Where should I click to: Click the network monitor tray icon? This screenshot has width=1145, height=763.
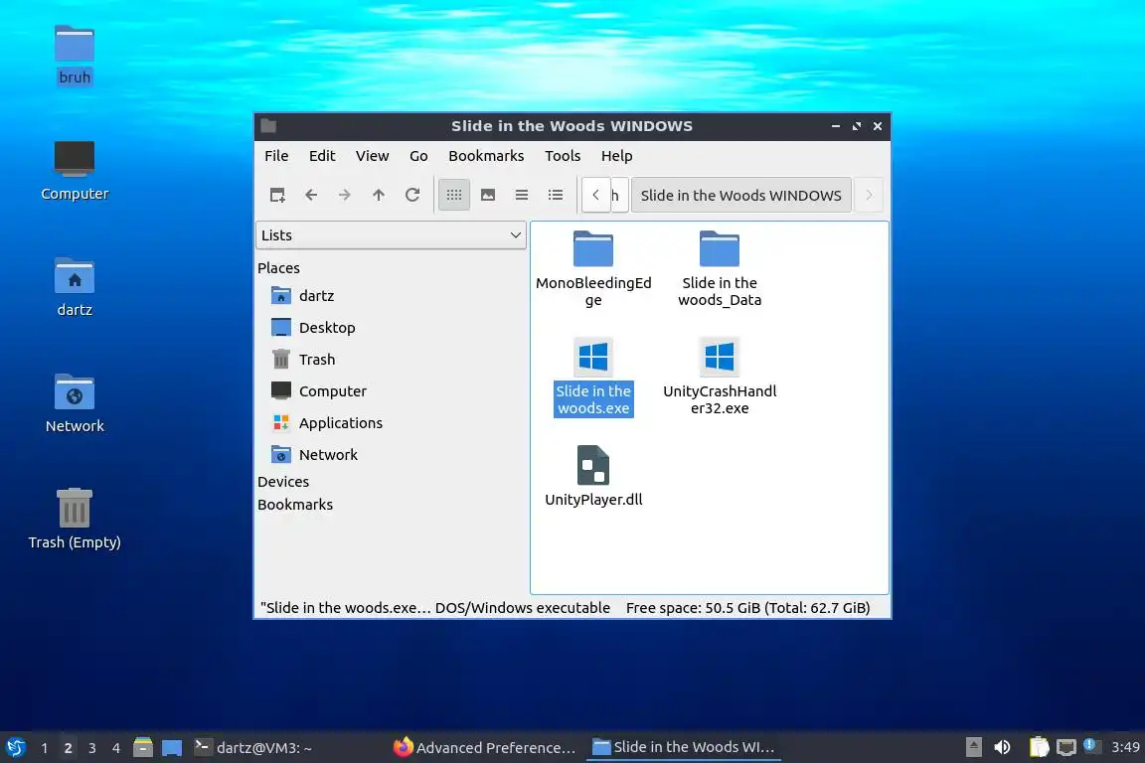[1066, 747]
